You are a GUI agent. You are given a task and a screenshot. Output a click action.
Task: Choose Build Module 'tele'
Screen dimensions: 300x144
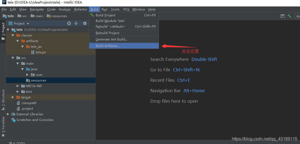point(124,21)
